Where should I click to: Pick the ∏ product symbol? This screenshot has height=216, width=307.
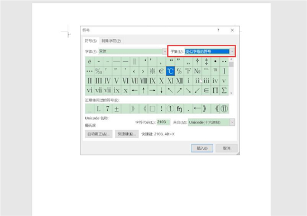[215, 90]
